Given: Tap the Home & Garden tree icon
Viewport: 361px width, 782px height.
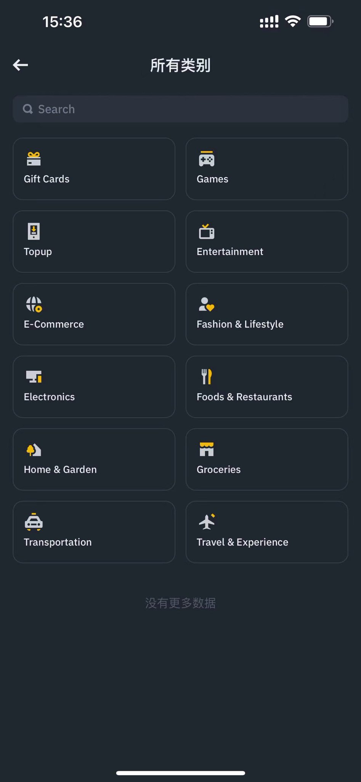Looking at the screenshot, I should coord(34,450).
